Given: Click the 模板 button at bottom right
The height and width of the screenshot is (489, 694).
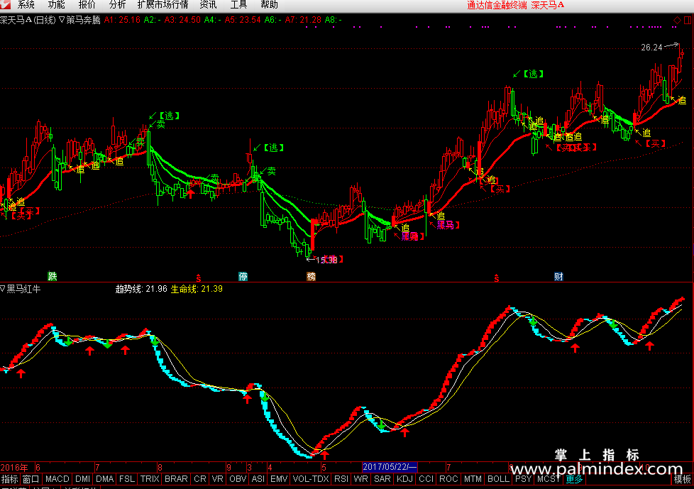Looking at the screenshot, I should click(x=683, y=479).
